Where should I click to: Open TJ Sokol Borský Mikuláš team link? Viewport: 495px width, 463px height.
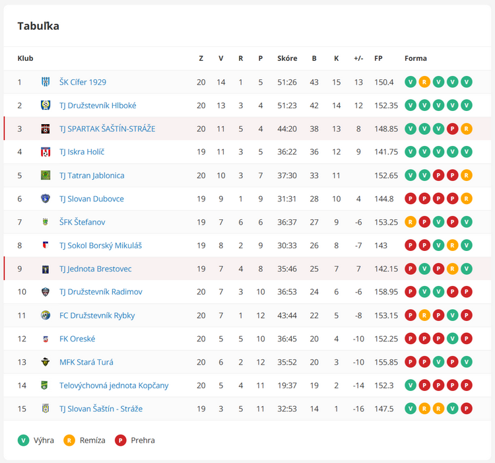[x=100, y=246]
